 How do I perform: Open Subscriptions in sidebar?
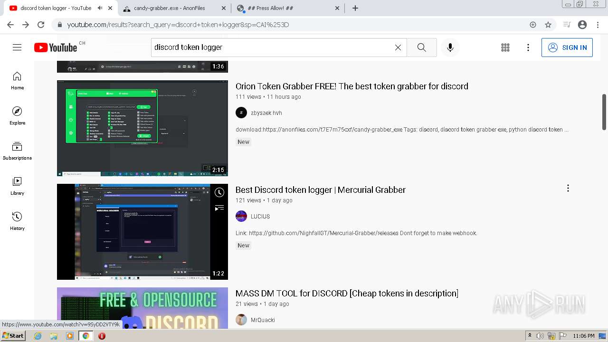(17, 151)
